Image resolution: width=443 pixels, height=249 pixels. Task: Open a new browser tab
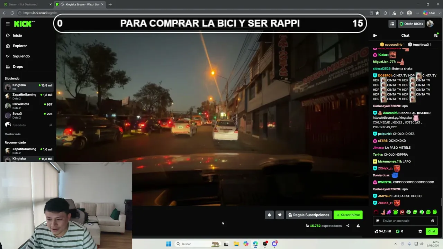coord(110,4)
